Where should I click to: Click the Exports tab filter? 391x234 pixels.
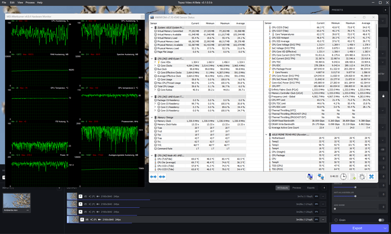point(310,188)
